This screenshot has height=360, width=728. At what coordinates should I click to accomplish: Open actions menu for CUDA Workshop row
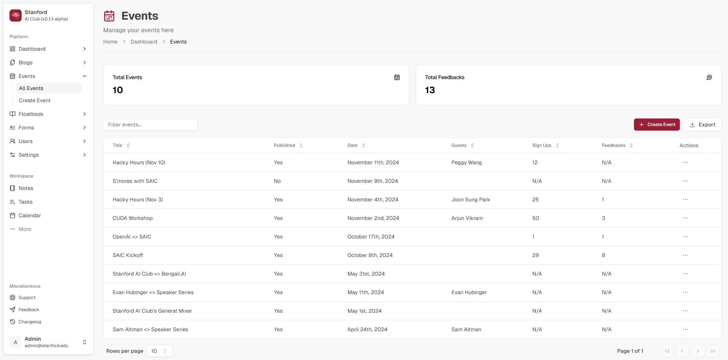685,218
